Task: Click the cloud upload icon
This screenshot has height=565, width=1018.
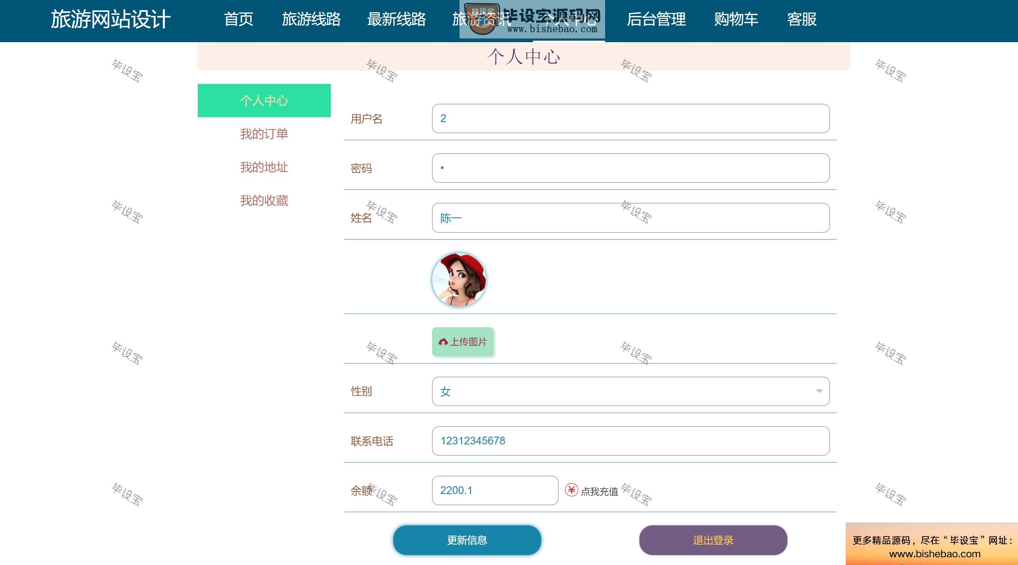Action: [x=443, y=342]
